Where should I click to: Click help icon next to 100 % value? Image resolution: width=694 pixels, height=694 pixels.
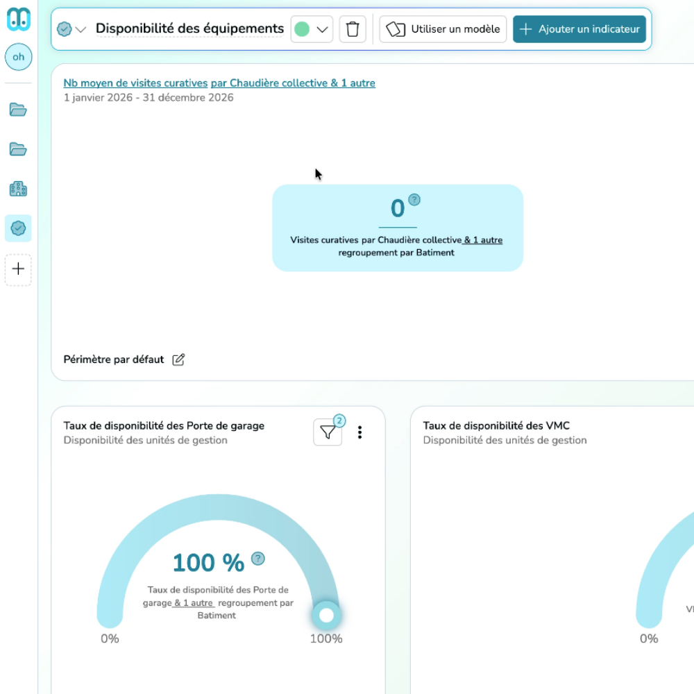(258, 559)
